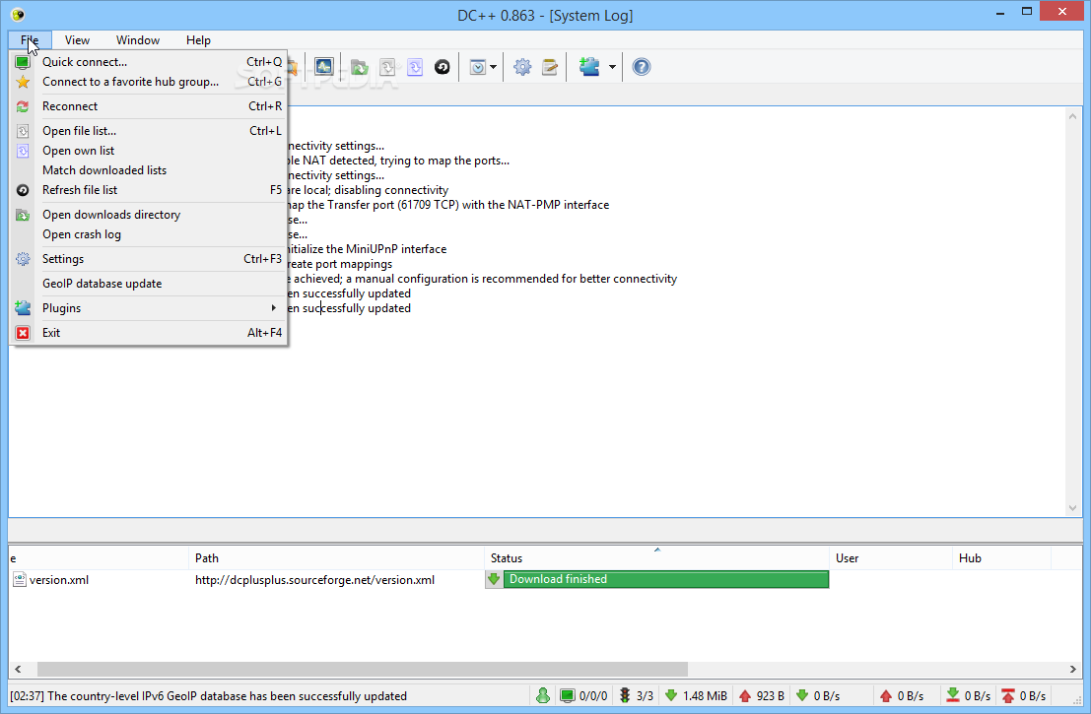Open the Help menu
The height and width of the screenshot is (714, 1091).
click(x=198, y=40)
